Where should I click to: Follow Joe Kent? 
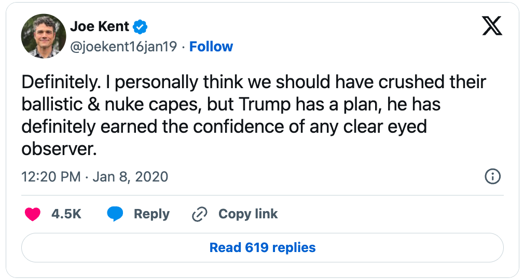point(211,47)
